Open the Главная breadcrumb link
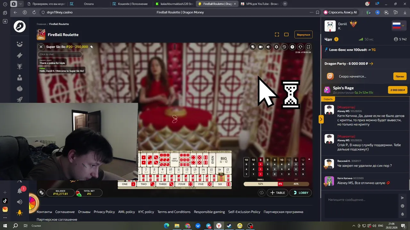410x230 pixels. tap(41, 24)
